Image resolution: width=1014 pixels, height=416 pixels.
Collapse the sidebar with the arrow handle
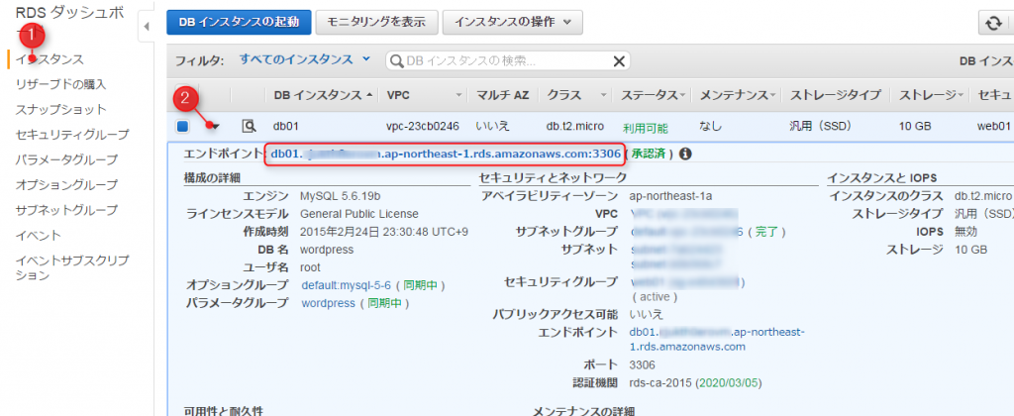[147, 26]
